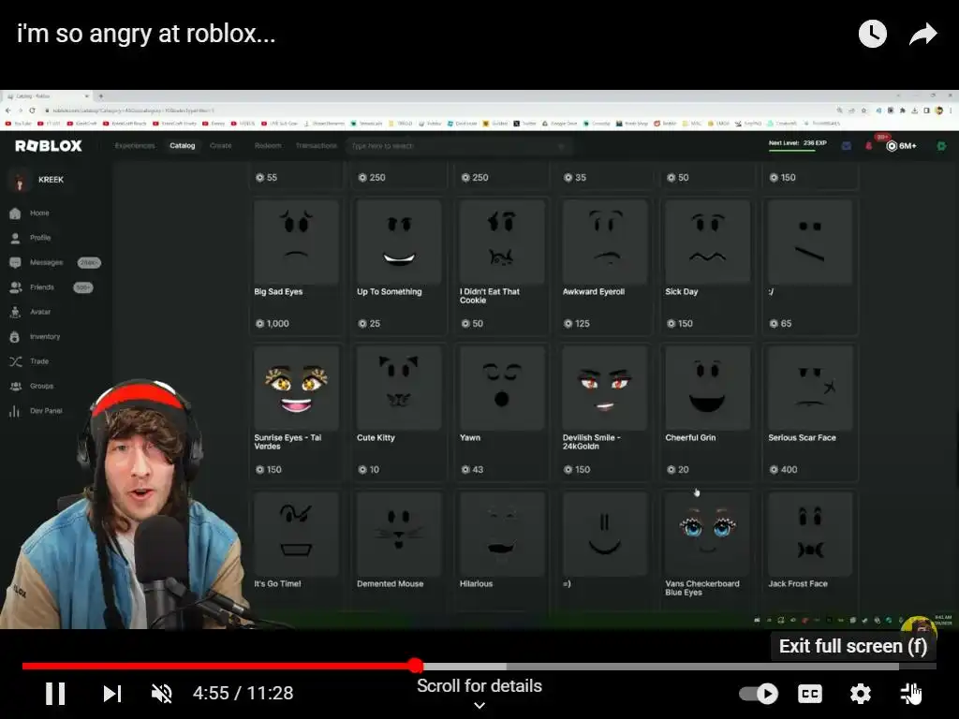Click Watch Later clock icon
The image size is (959, 719).
pyautogui.click(x=872, y=34)
